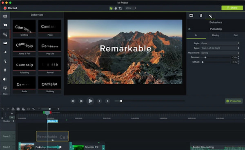Screen dimensions: 245x150
Task: Copy the selected timeline media
Action: (18, 109)
